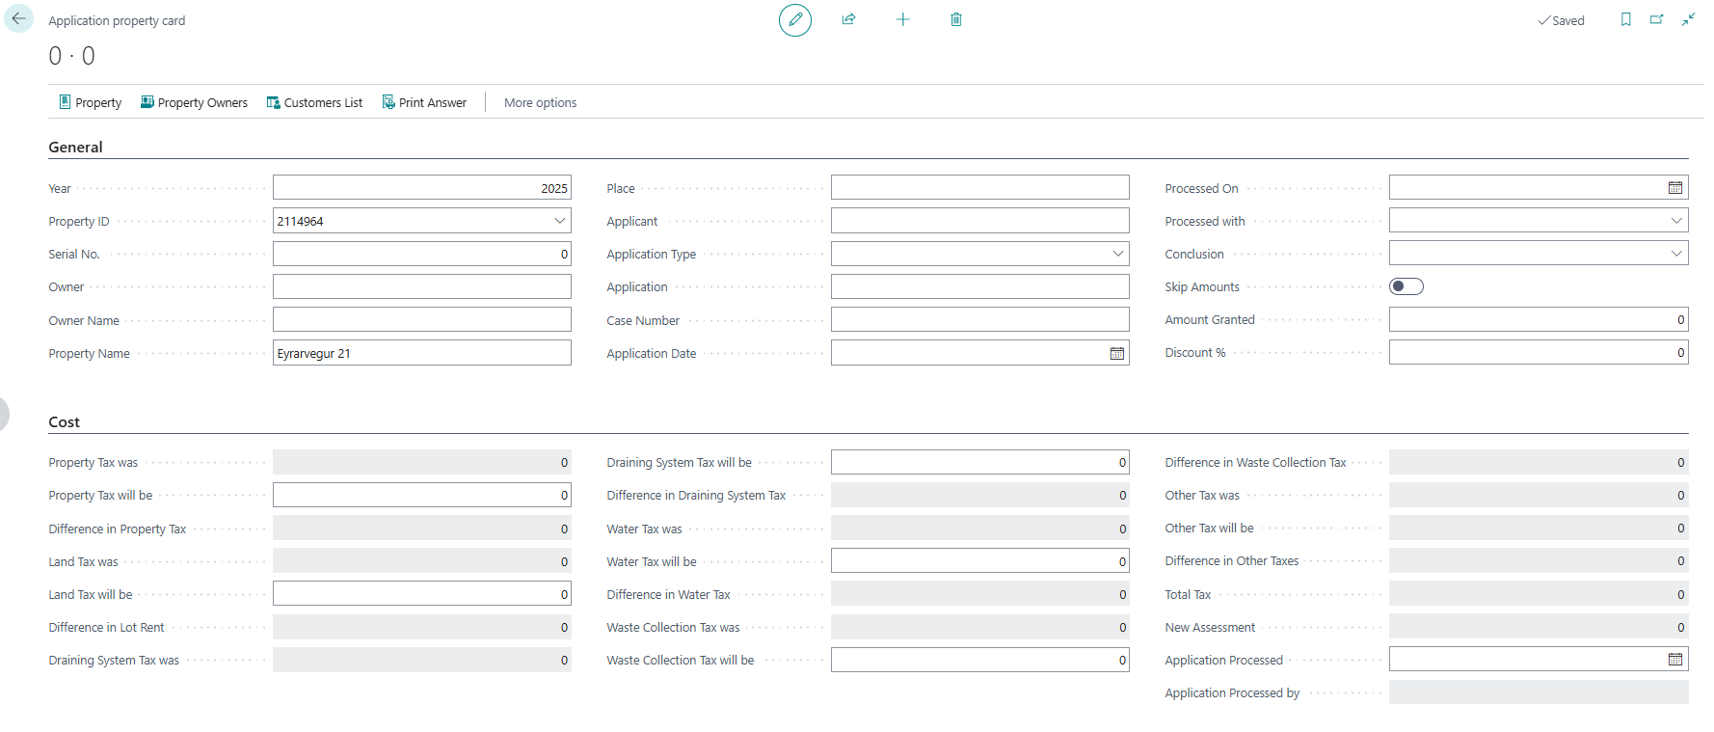Screen dimensions: 1714x732
Task: Click the delete trash icon
Action: tap(956, 19)
